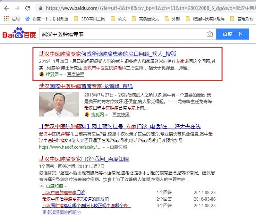Click the date 2018-03-06
Viewport: 256px width, 216px height.
[205, 199]
